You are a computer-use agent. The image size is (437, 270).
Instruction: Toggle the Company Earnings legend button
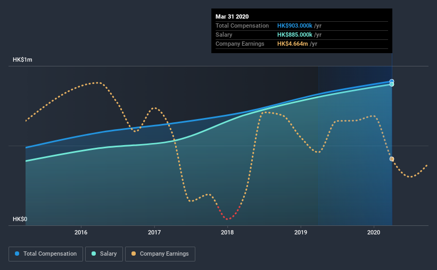160,254
